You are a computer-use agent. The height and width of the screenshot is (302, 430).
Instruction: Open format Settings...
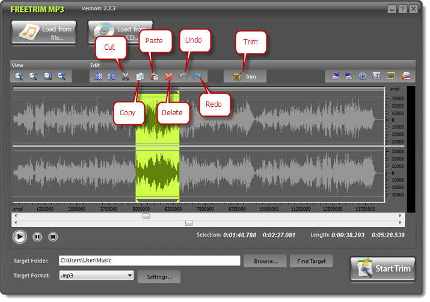pyautogui.click(x=159, y=277)
